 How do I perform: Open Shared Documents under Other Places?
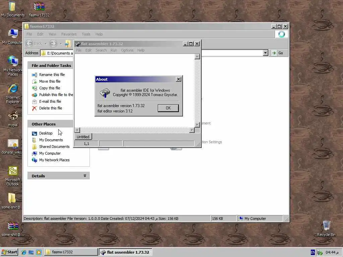(54, 147)
